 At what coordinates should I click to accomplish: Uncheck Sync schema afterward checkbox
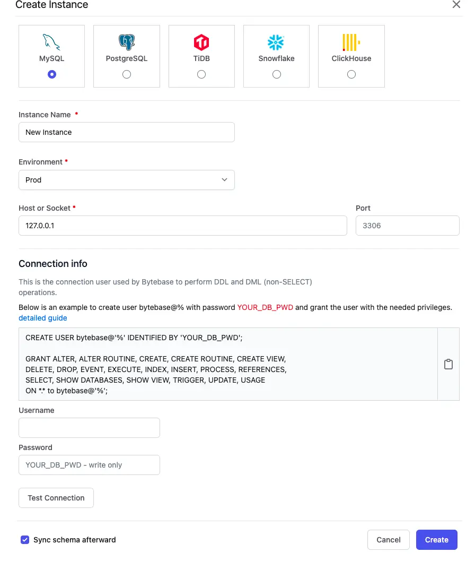[25, 540]
